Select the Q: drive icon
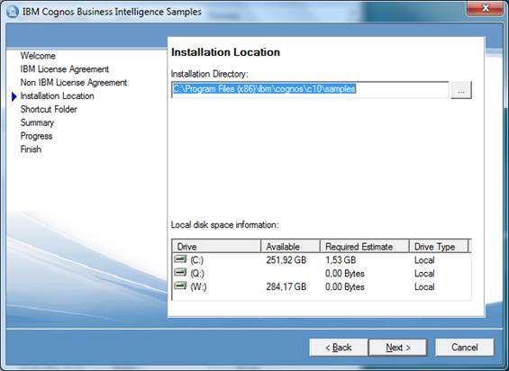The width and height of the screenshot is (509, 371). tap(180, 272)
